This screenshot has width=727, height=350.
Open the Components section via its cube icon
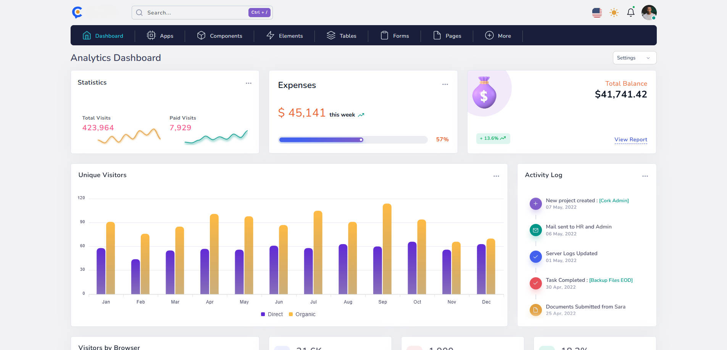click(201, 35)
